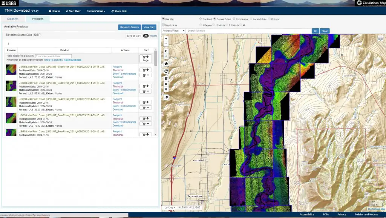Click the Search location input field

point(249,31)
